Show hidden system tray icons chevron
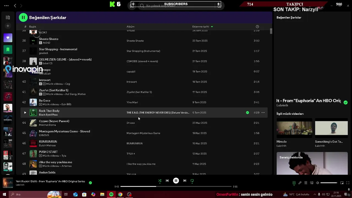352x198 pixels. [315, 194]
